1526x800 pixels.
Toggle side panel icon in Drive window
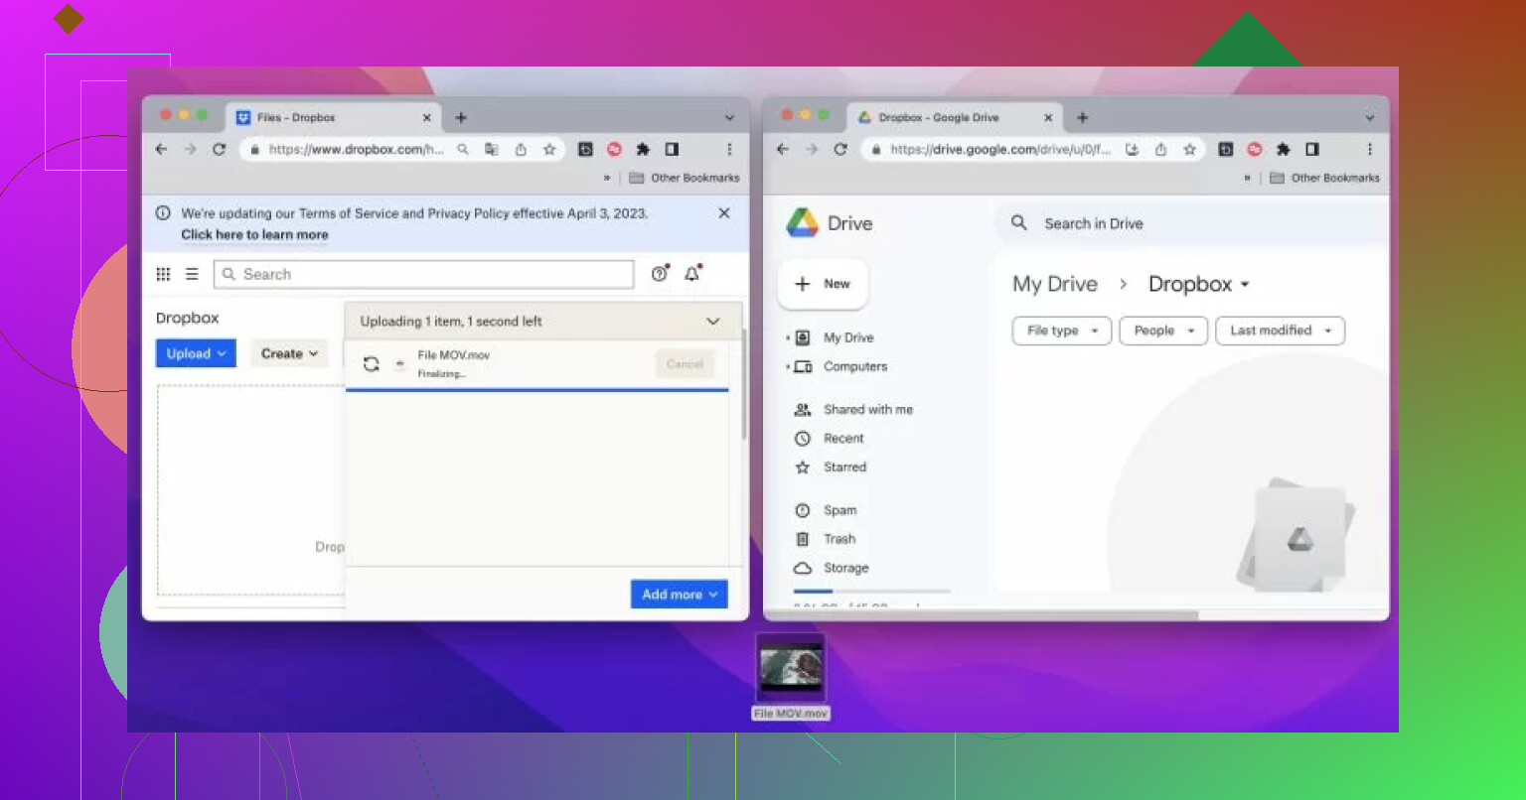[1312, 149]
